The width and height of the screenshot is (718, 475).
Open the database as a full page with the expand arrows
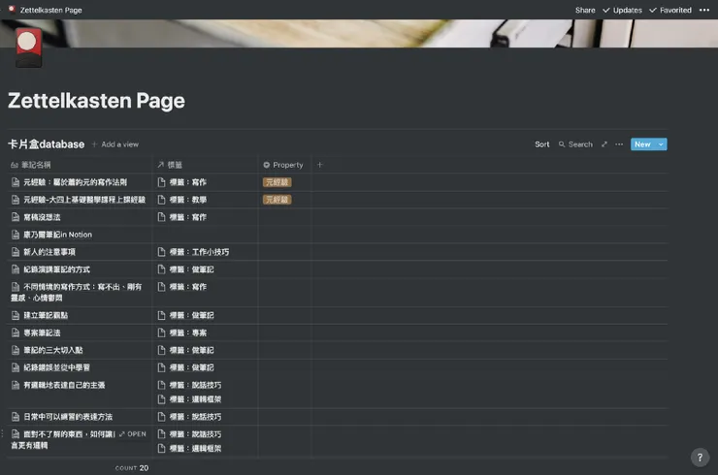click(604, 144)
